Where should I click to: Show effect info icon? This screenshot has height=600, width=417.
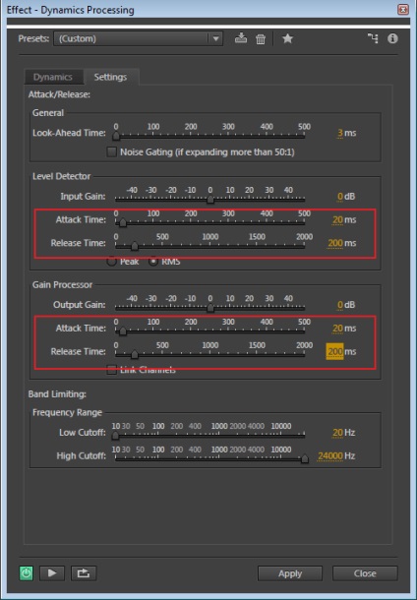click(392, 38)
